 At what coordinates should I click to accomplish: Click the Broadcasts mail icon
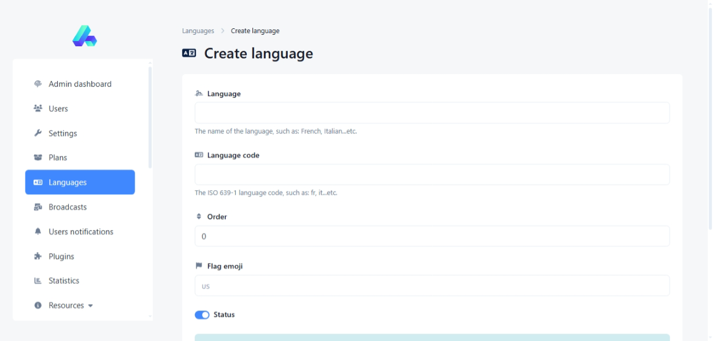tap(38, 207)
